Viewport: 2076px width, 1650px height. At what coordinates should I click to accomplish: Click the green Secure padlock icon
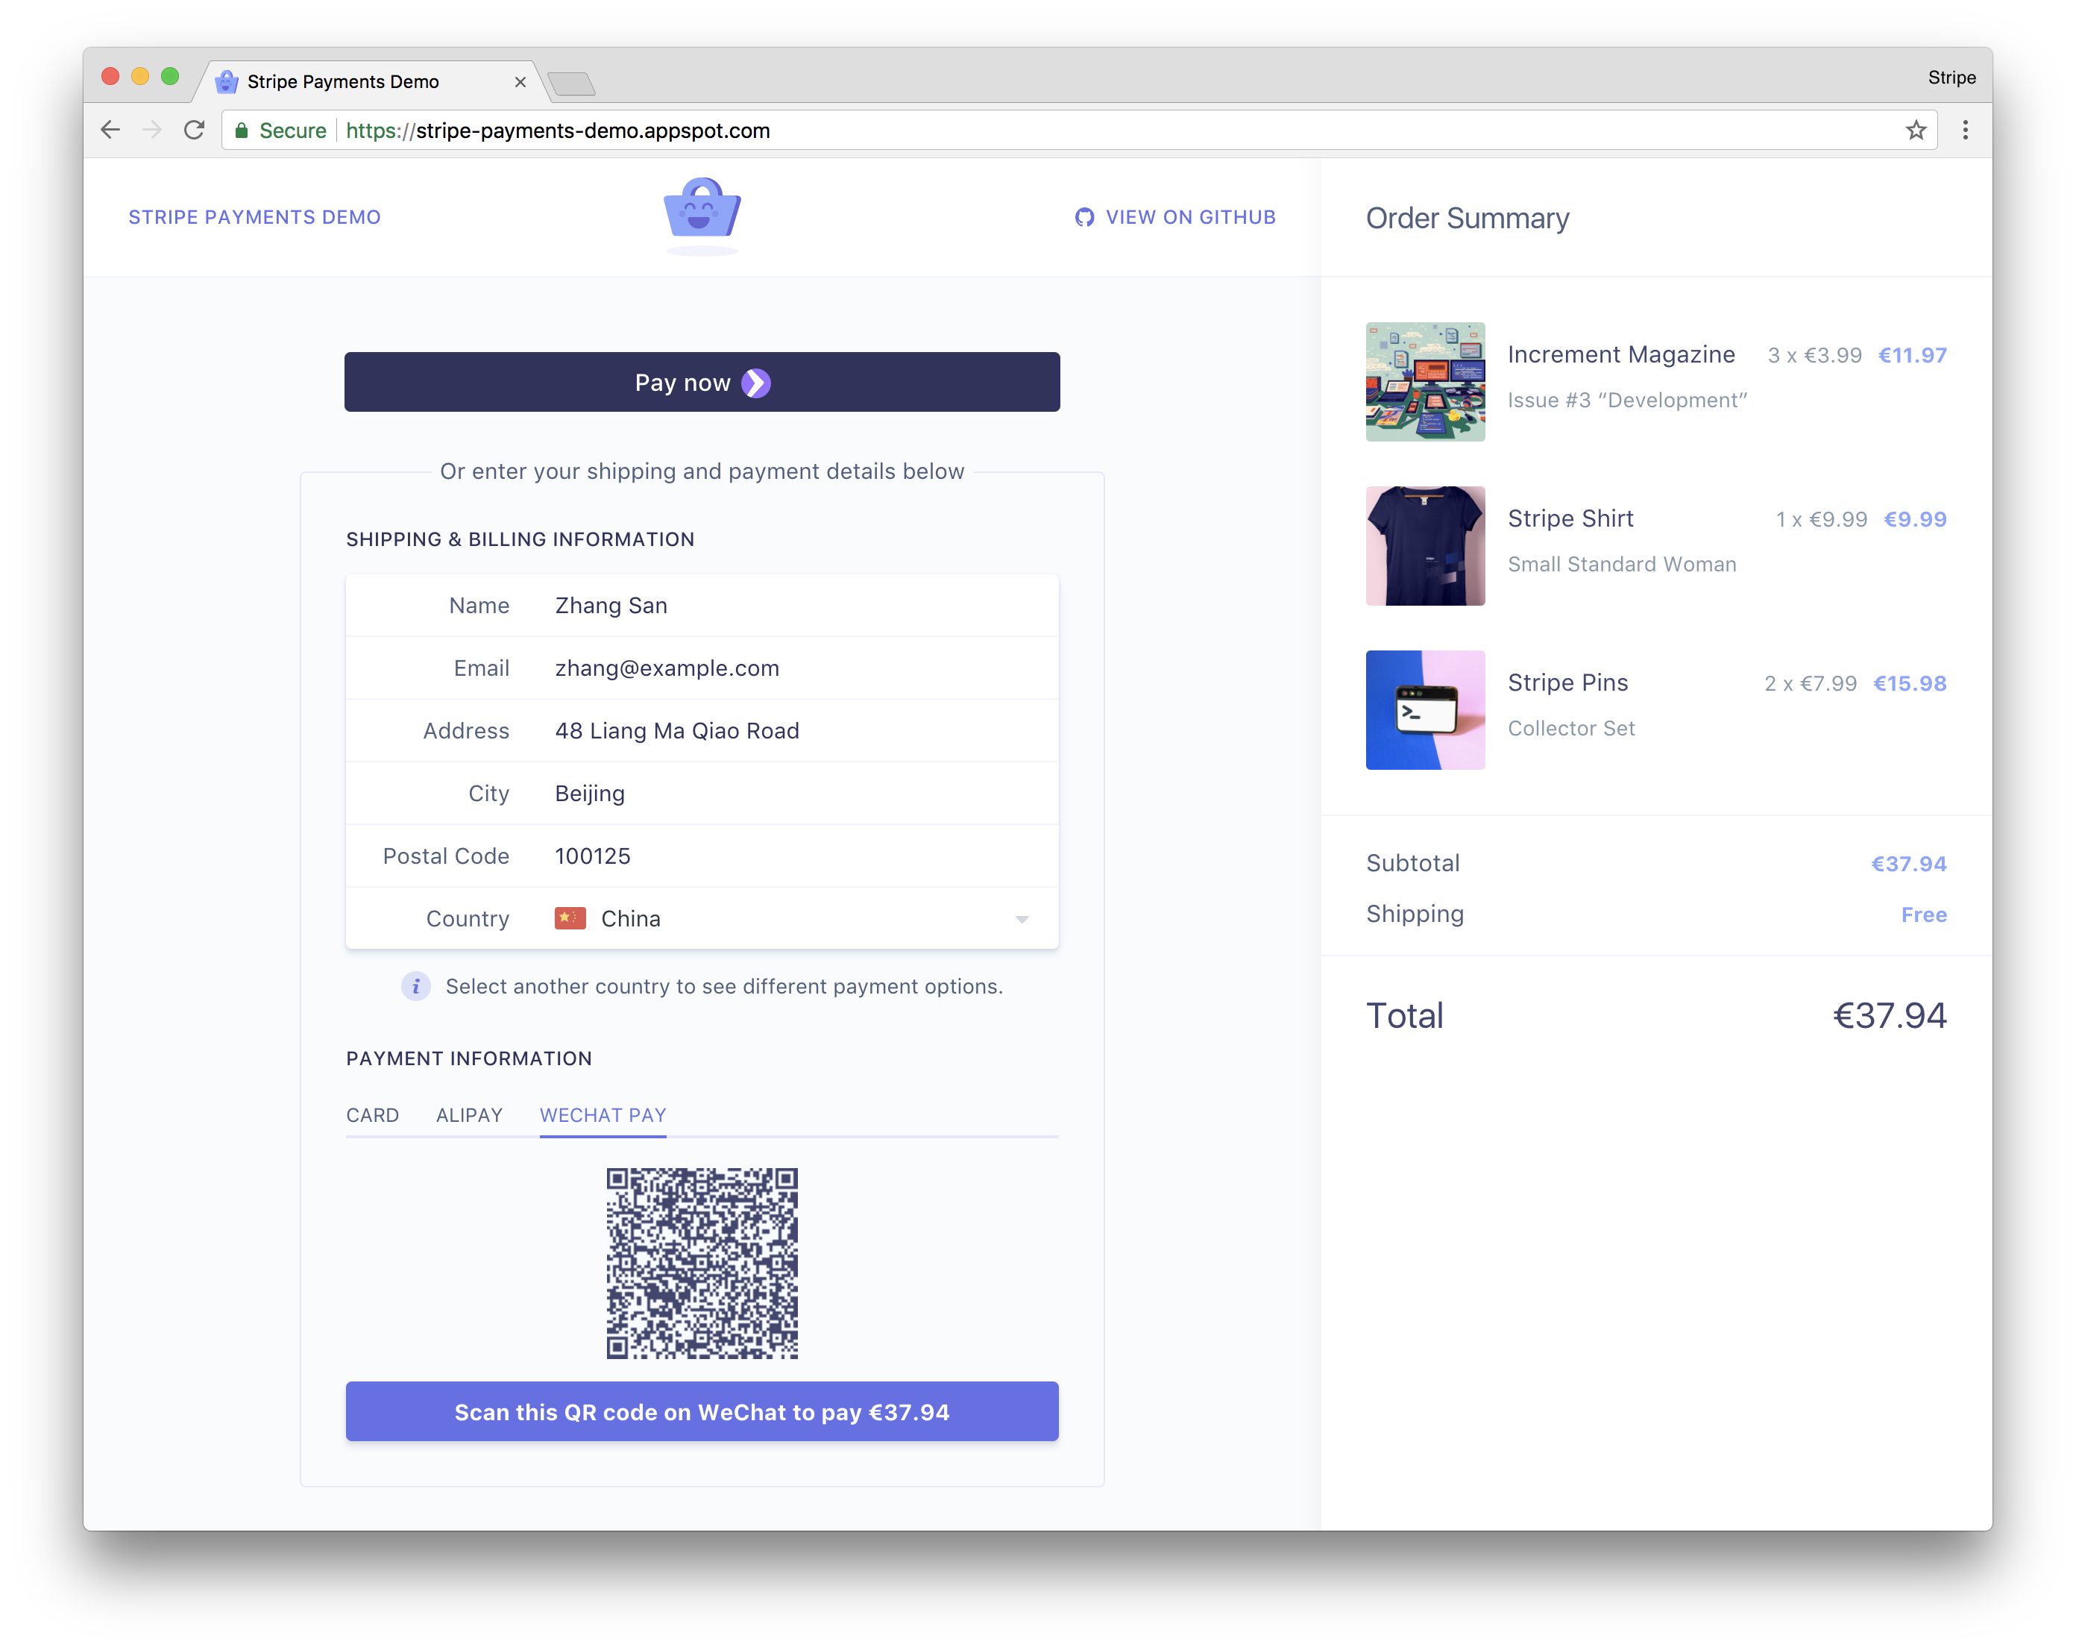pyautogui.click(x=242, y=131)
